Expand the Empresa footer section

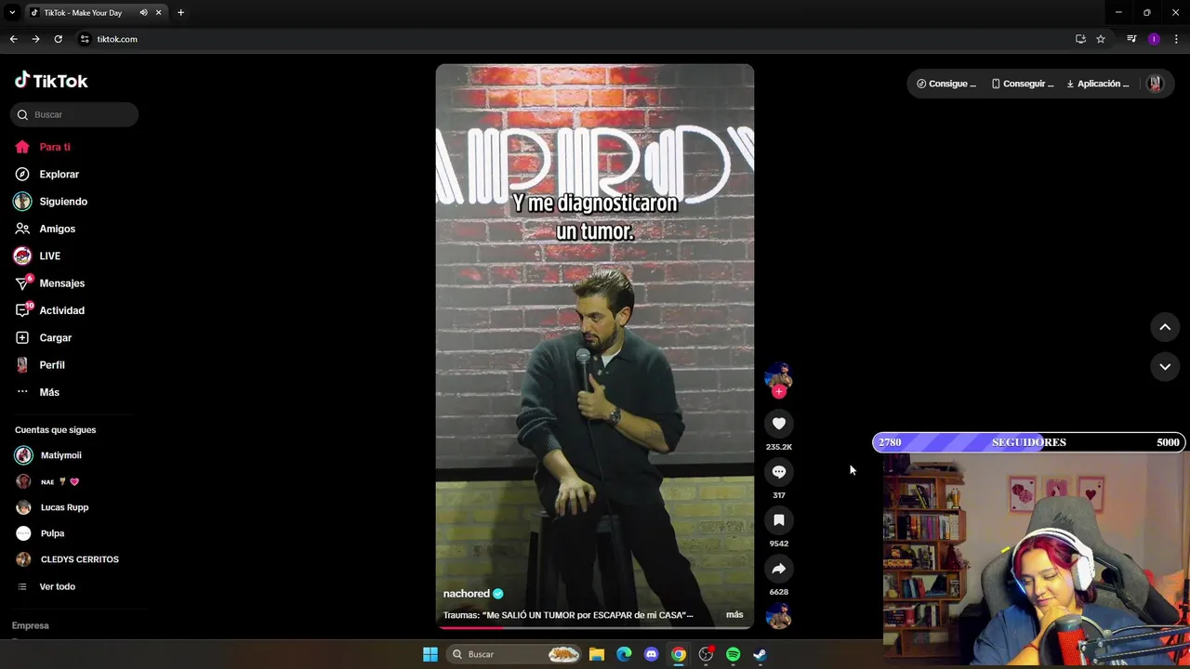coord(31,625)
